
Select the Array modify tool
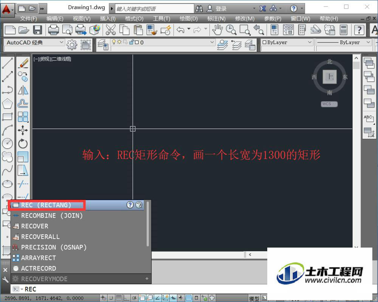23,117
